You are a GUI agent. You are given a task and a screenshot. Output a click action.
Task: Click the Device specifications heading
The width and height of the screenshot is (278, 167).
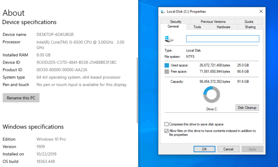click(30, 22)
